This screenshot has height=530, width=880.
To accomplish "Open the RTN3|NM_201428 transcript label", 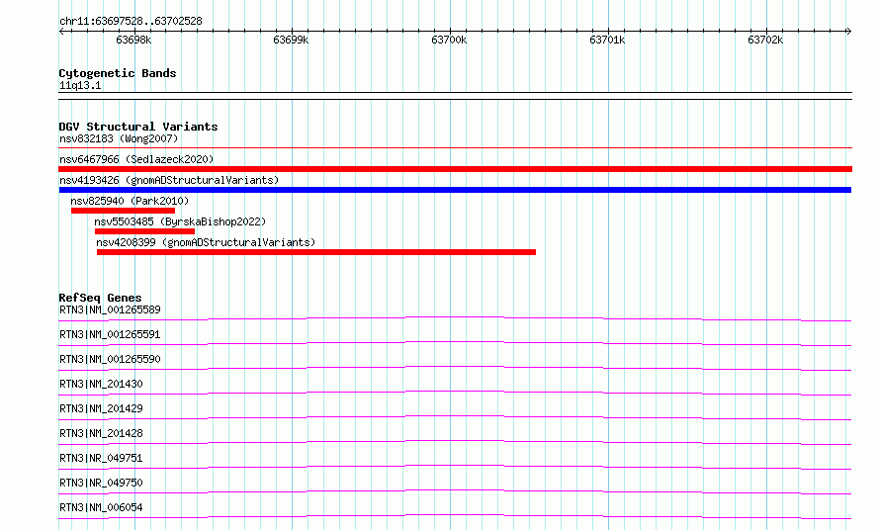I will [101, 433].
